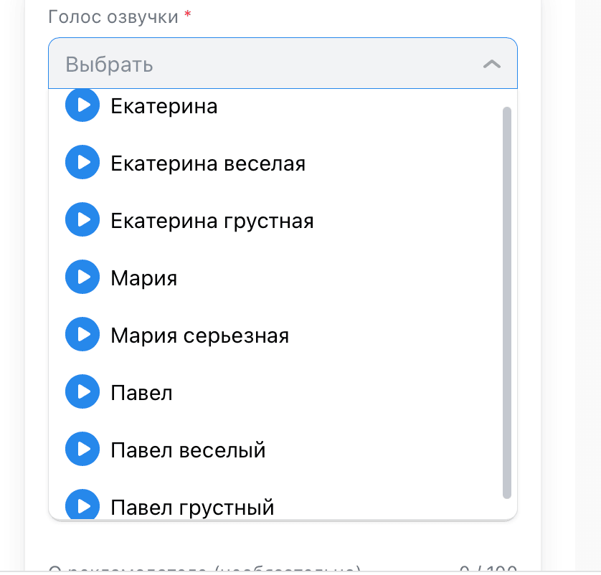Image resolution: width=601 pixels, height=575 pixels.
Task: Select the Екатерина грустная voice option
Action: [x=212, y=220]
